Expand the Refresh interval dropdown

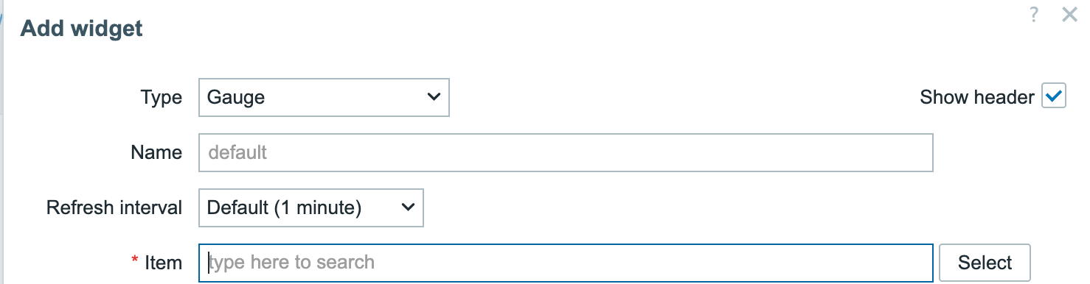tap(311, 207)
